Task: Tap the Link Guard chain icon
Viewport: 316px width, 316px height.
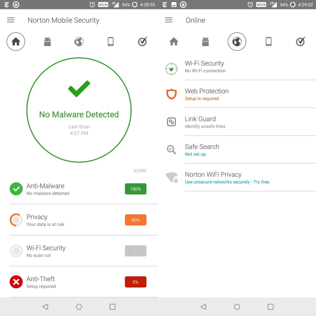Action: pos(171,122)
